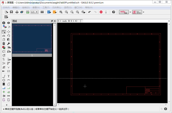Open the first menu in menu bar

click(6, 7)
